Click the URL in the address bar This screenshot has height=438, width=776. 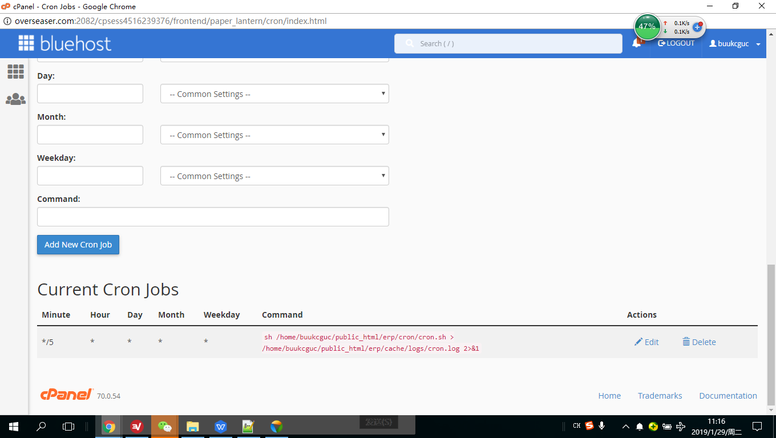pyautogui.click(x=171, y=21)
